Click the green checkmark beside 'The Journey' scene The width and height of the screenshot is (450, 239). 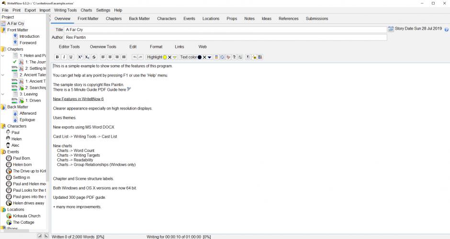point(15,62)
